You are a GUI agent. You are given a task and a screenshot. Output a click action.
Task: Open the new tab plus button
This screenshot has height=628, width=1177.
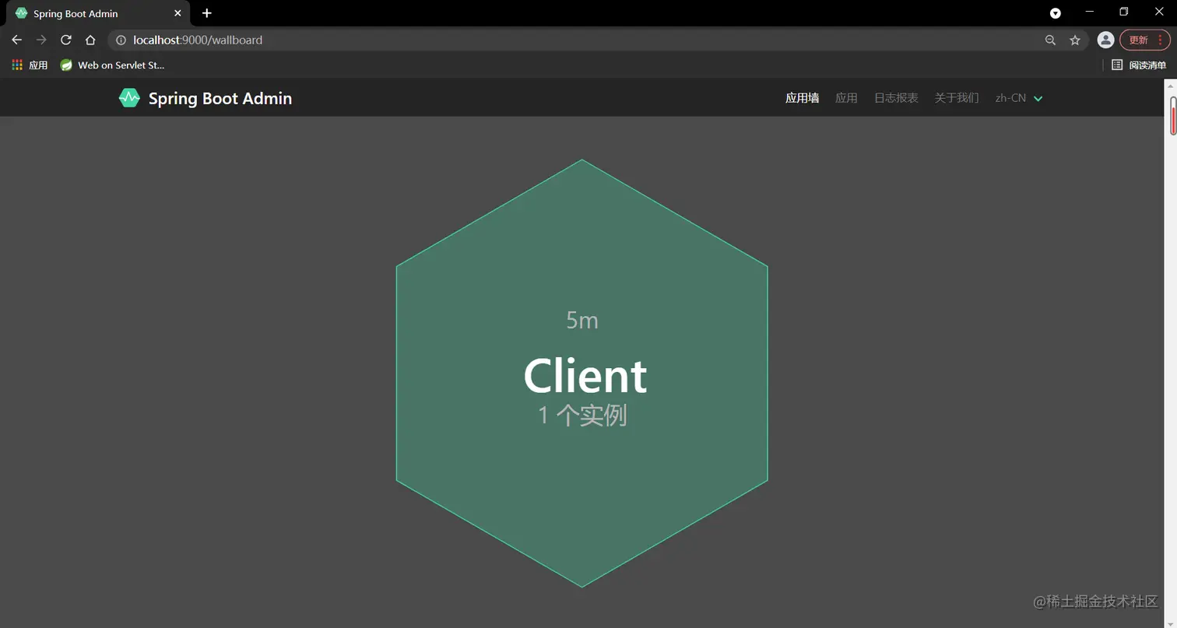coord(207,13)
